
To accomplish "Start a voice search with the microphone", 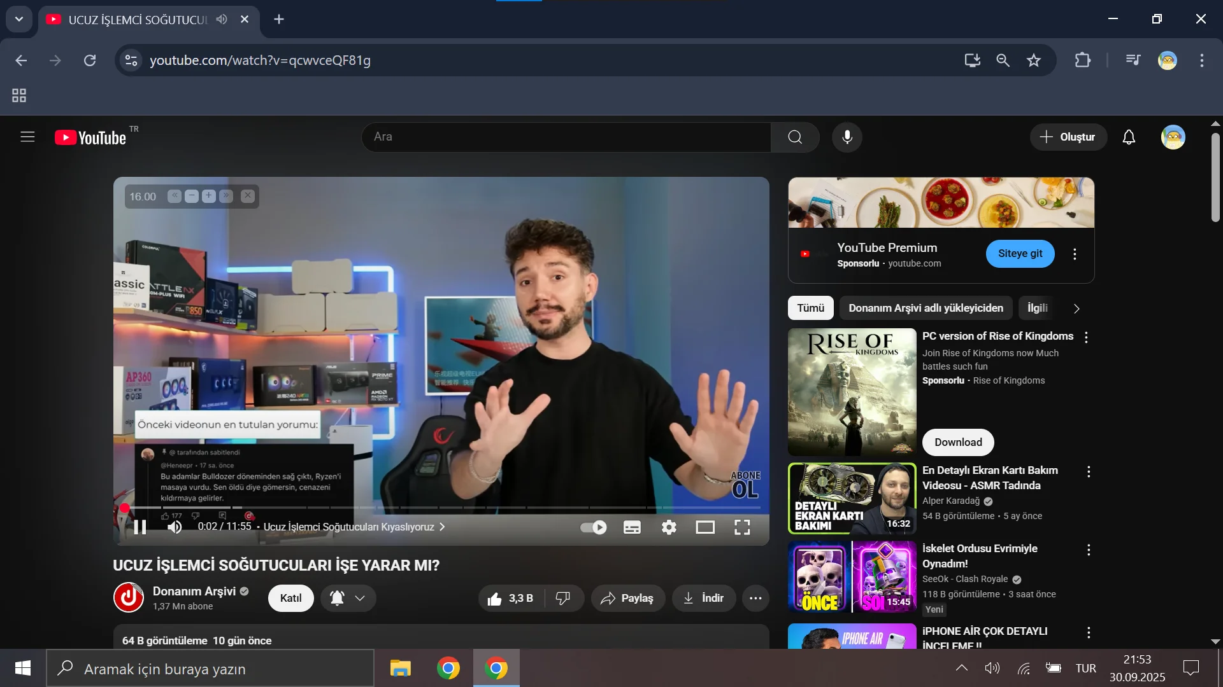I will (x=847, y=137).
